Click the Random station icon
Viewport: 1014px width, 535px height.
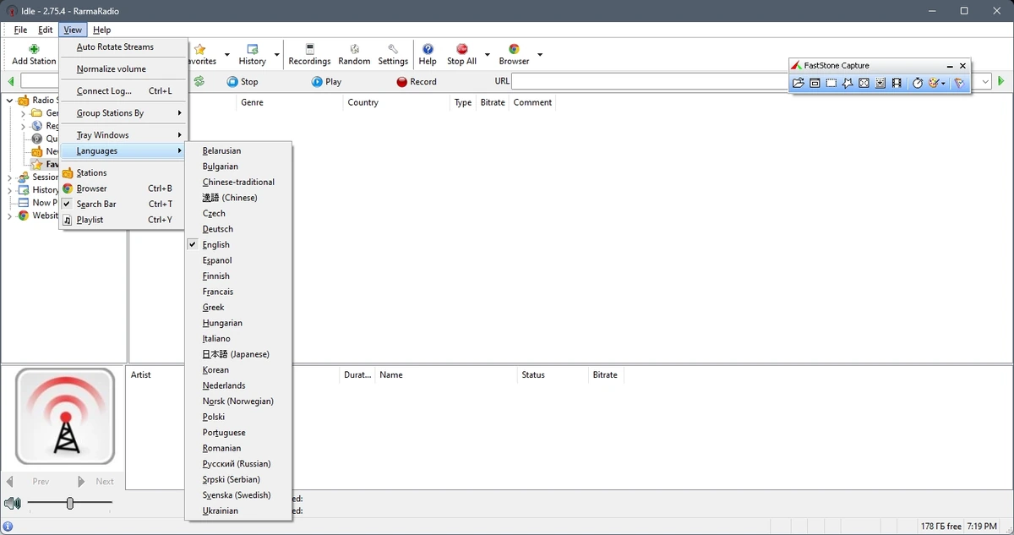354,49
